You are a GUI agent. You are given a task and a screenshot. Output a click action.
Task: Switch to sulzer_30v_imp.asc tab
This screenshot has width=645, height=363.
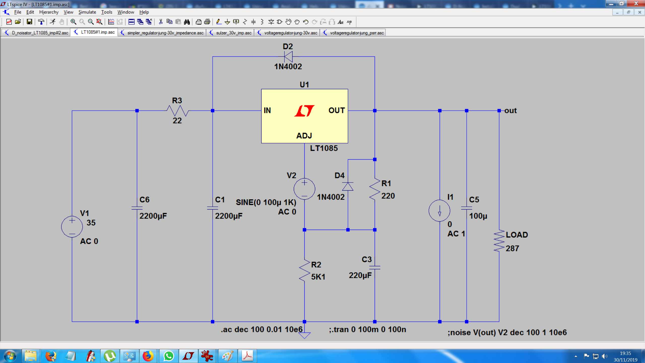click(230, 33)
